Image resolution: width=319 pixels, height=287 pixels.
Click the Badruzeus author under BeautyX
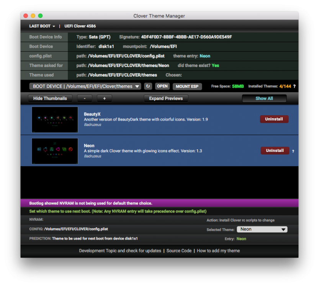[93, 125]
